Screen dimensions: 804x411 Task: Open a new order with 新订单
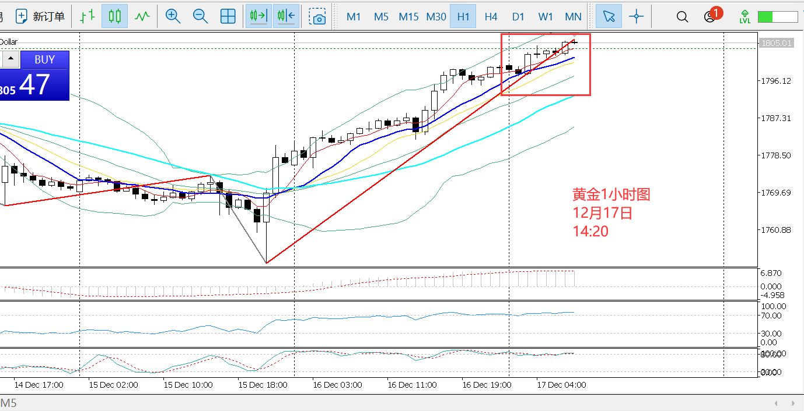pos(40,16)
